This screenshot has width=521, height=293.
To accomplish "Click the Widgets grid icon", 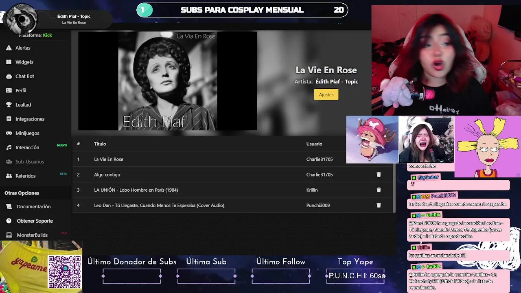I will pyautogui.click(x=9, y=62).
